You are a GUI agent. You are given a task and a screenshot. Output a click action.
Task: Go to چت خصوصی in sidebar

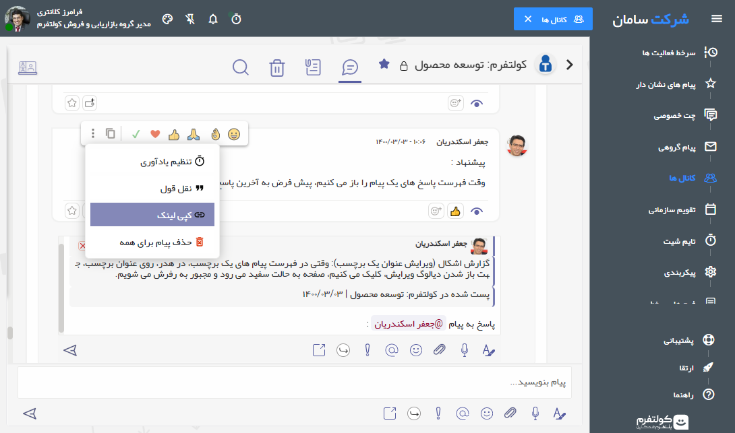pyautogui.click(x=685, y=115)
